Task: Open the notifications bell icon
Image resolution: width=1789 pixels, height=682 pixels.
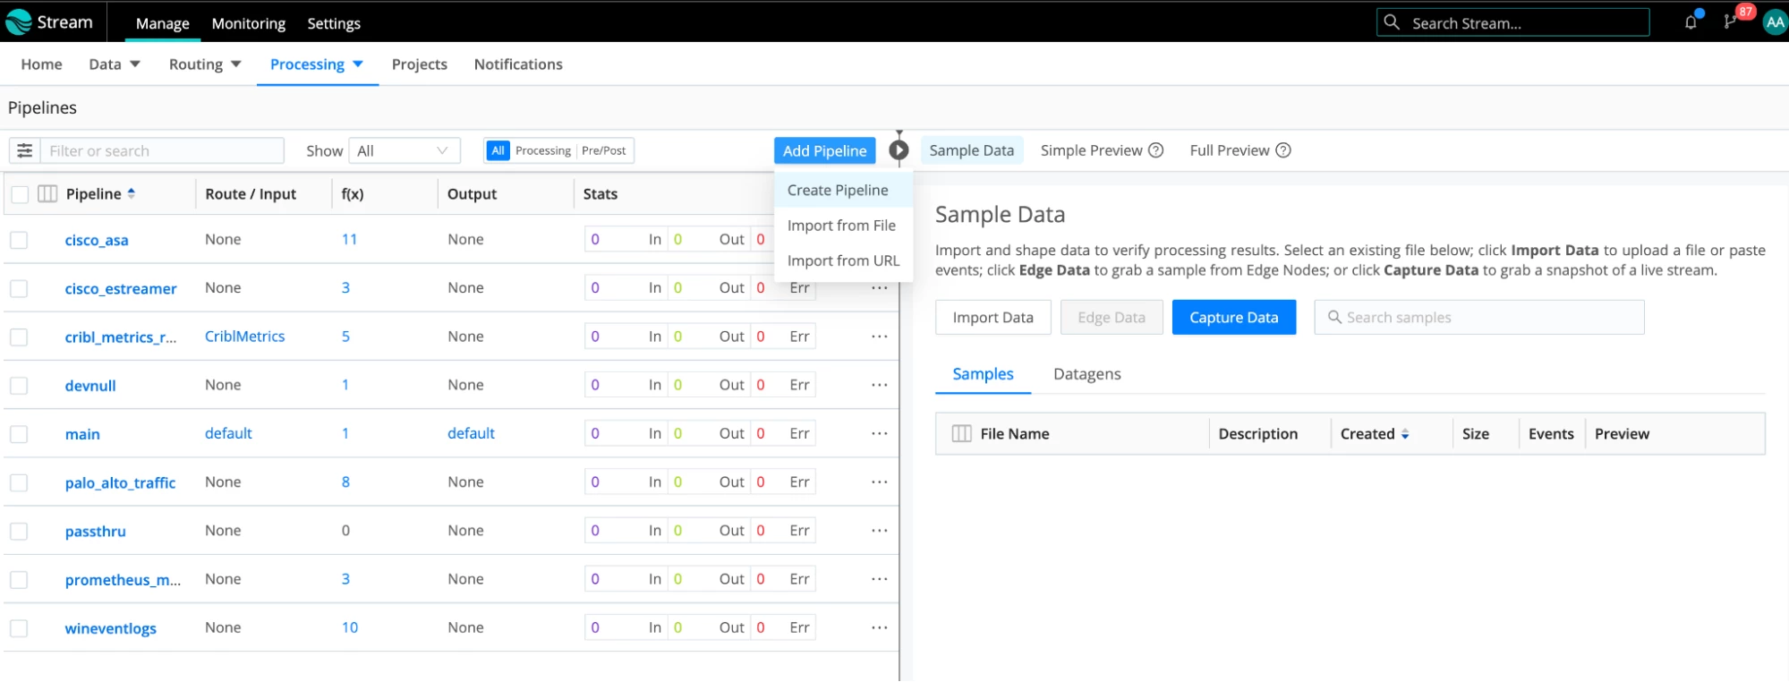Action: (1691, 21)
